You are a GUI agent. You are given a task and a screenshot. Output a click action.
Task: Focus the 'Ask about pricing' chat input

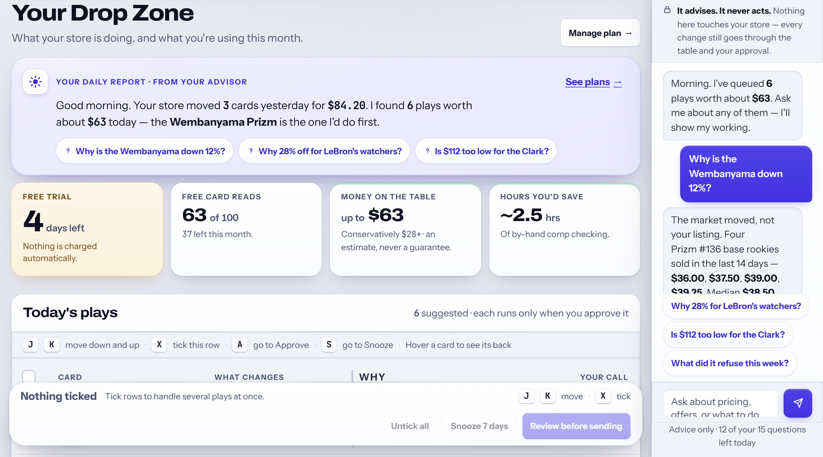pos(720,403)
